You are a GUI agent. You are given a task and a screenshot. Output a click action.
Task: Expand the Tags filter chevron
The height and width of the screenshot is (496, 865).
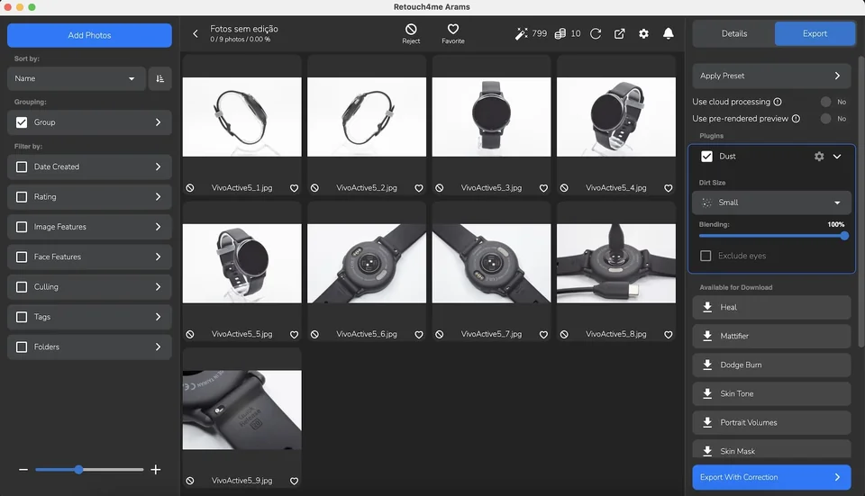click(x=159, y=317)
